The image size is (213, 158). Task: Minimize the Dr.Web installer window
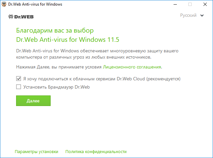point(175,4)
